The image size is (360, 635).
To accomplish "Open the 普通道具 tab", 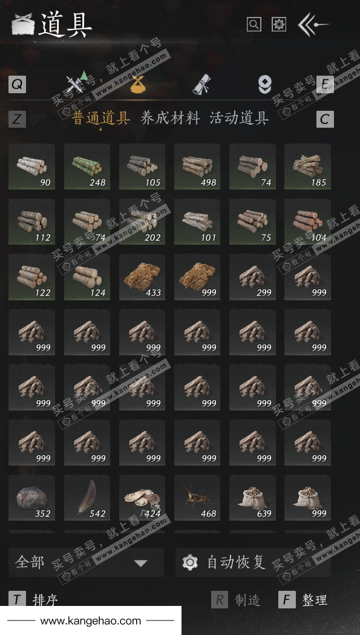I will (x=101, y=118).
